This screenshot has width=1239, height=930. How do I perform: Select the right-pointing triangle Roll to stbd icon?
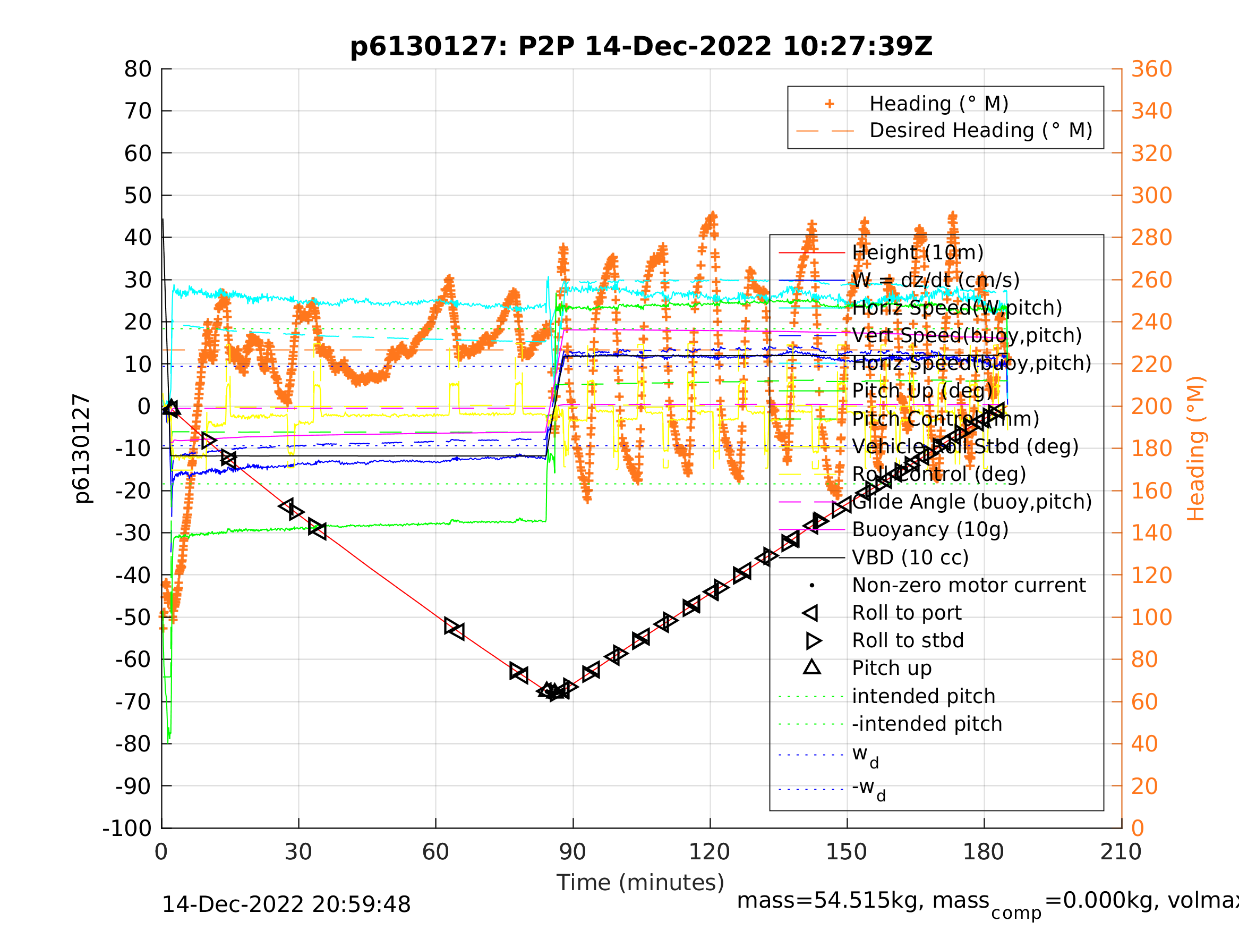(x=813, y=641)
